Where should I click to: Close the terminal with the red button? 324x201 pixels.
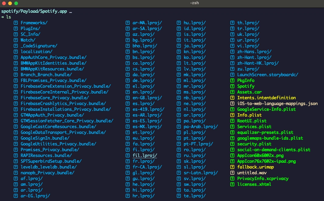tap(4, 3)
